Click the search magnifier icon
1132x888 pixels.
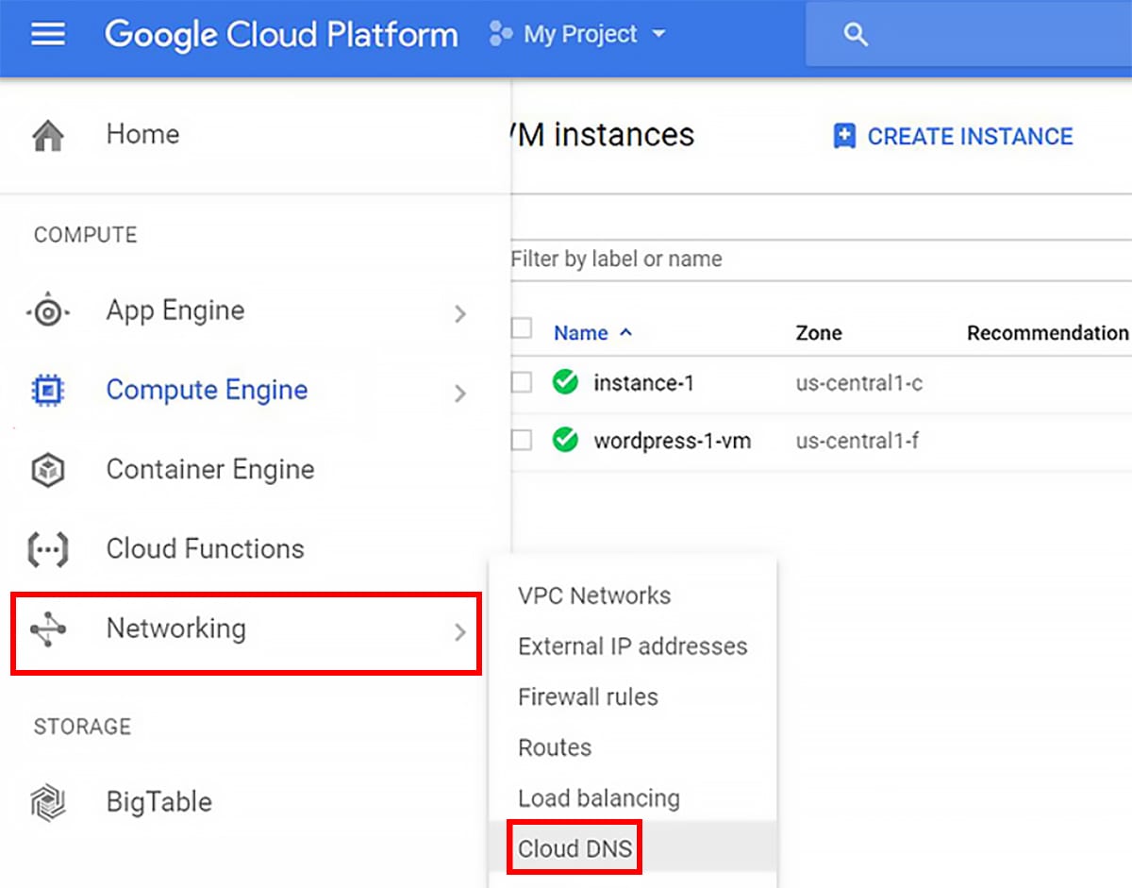tap(856, 35)
